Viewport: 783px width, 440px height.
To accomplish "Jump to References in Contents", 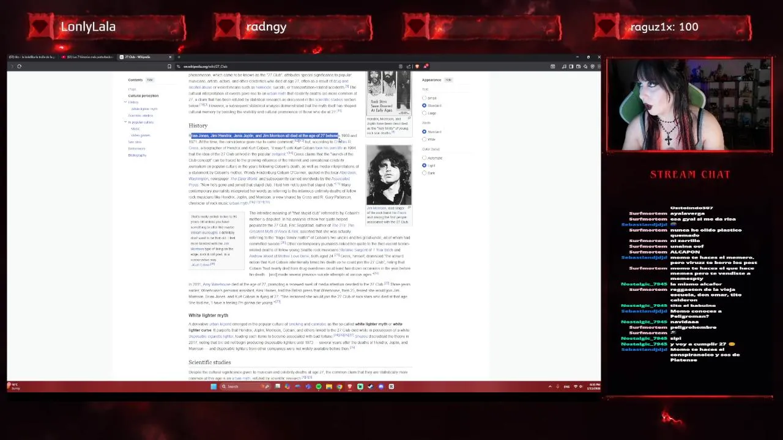I will point(136,148).
